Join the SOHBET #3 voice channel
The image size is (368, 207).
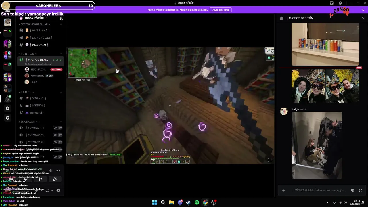[x=40, y=142]
